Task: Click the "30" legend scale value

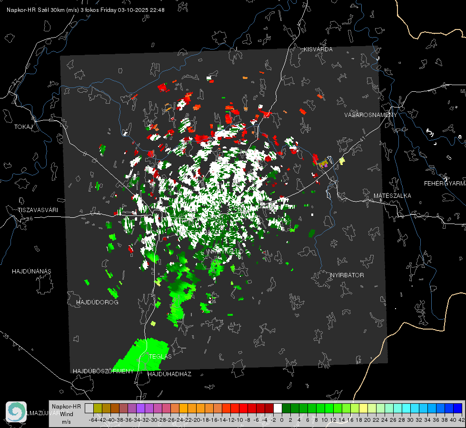Action: (x=410, y=420)
